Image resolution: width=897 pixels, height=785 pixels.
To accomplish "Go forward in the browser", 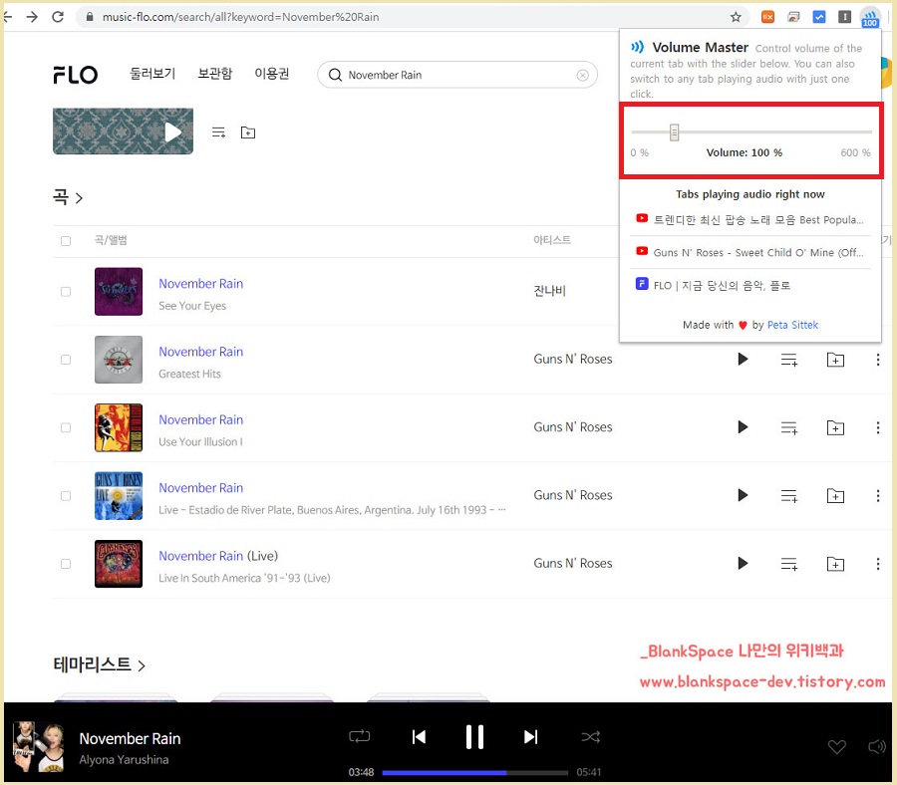I will (32, 17).
